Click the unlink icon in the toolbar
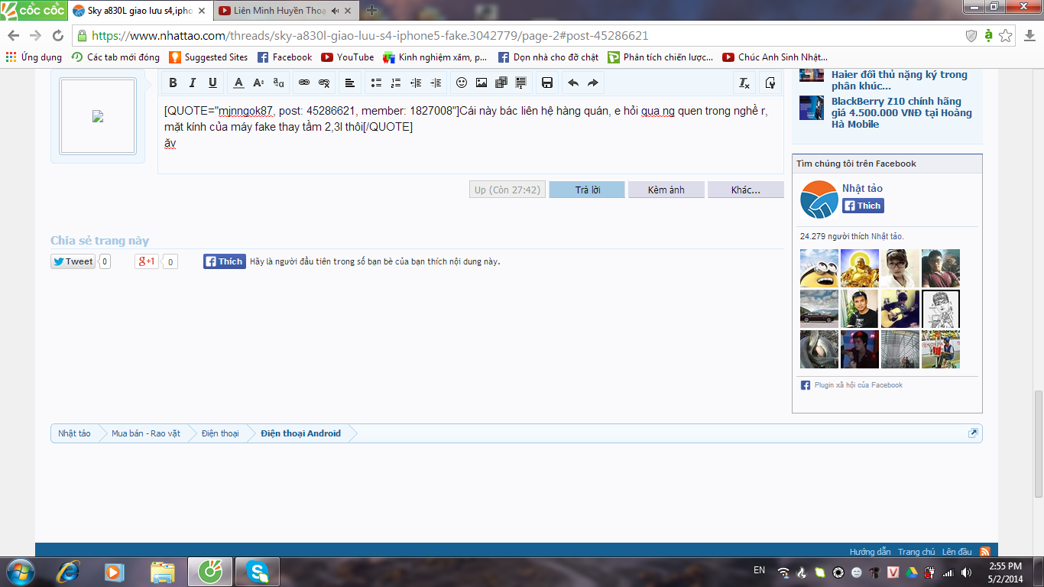This screenshot has width=1044, height=587. click(324, 83)
